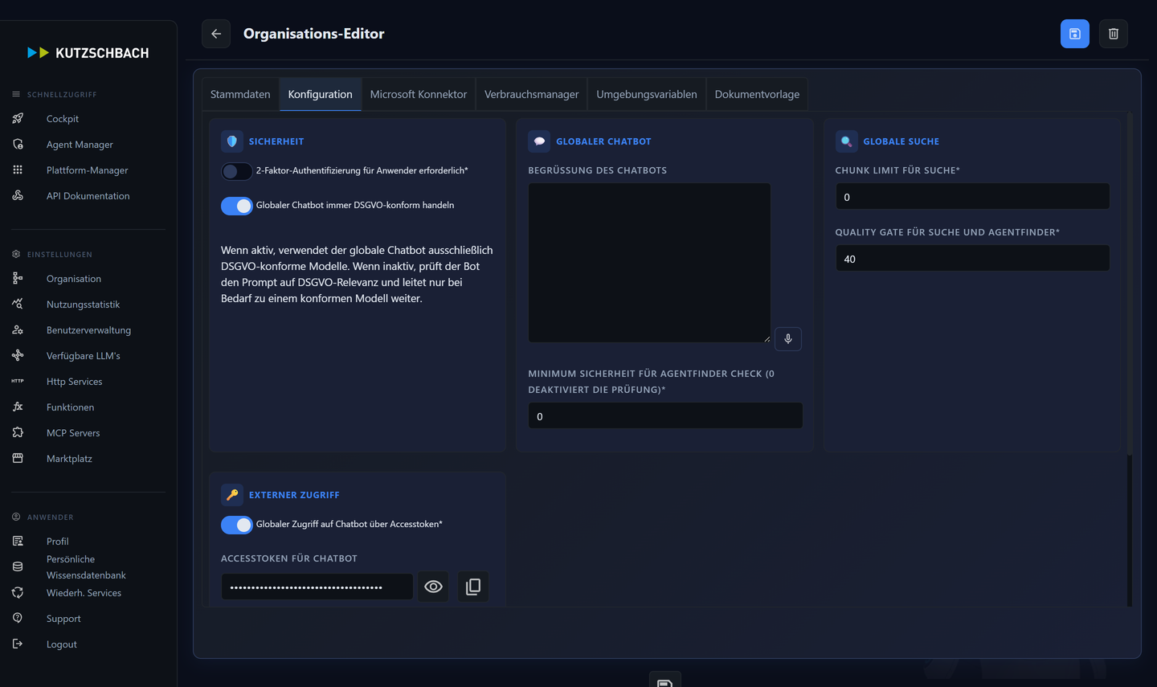Viewport: 1157px width, 687px height.
Task: Click the Kutzschbach logo
Action: tap(88, 53)
